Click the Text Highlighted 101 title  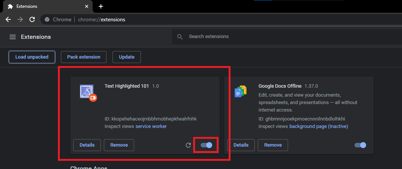tap(127, 86)
